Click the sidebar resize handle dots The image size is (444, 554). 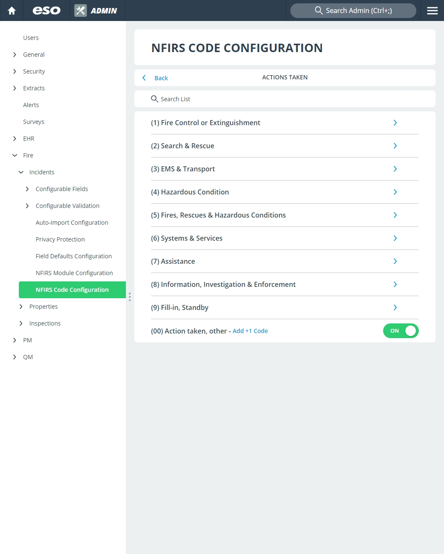tap(130, 297)
